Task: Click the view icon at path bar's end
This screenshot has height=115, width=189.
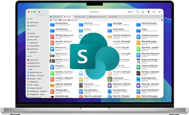Action: coord(162,20)
